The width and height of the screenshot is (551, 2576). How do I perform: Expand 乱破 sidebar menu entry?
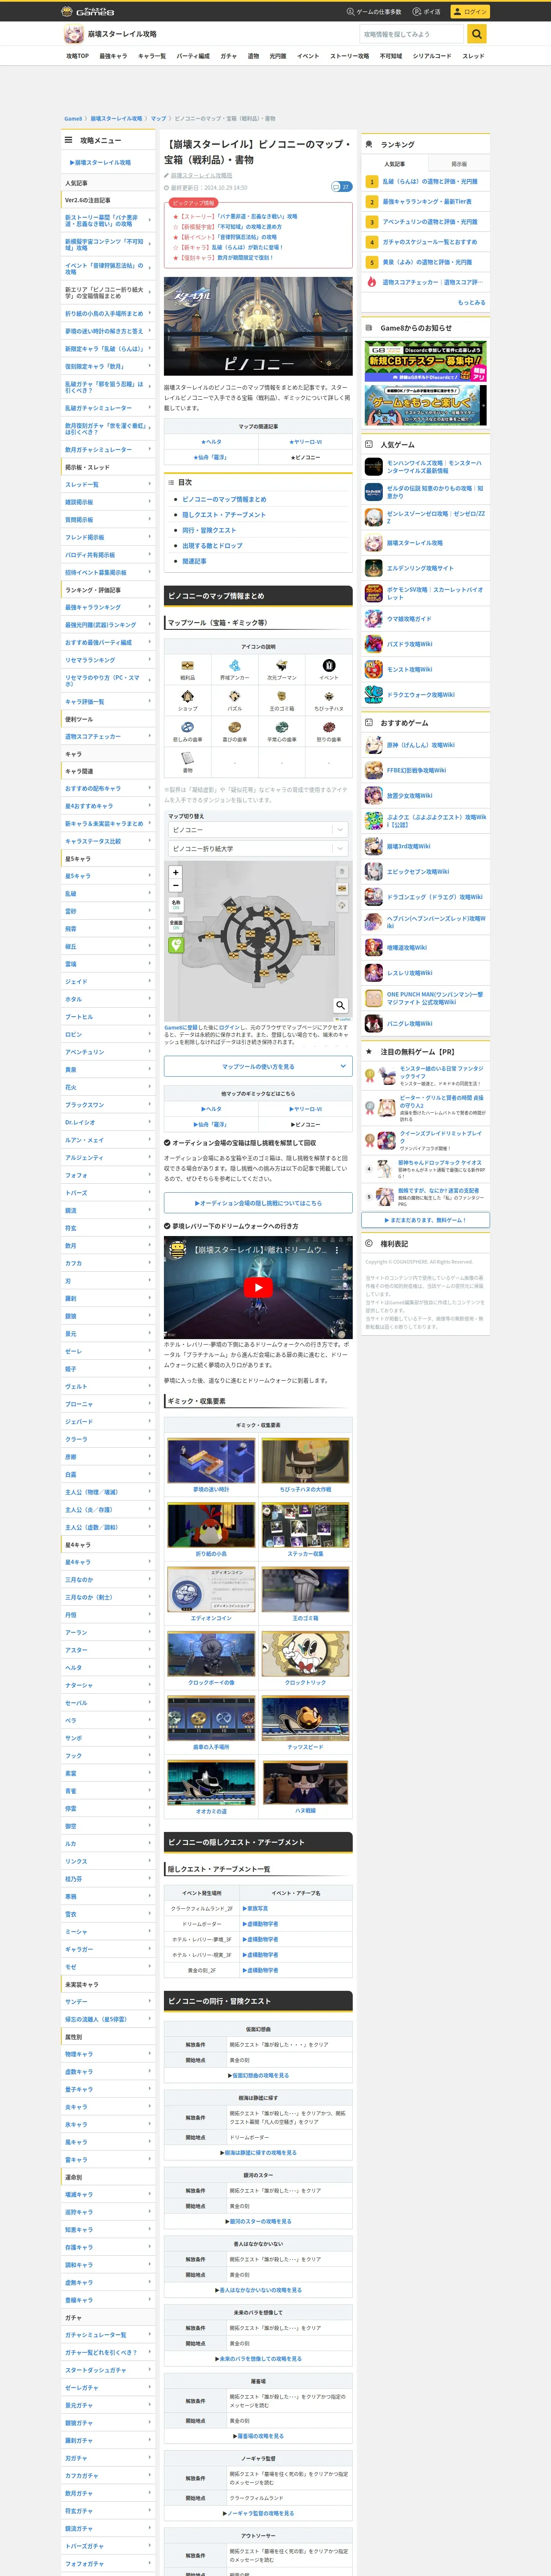point(108,894)
